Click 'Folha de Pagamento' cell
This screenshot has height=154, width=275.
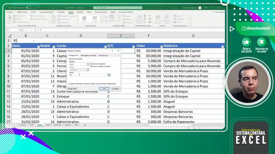[179, 121]
